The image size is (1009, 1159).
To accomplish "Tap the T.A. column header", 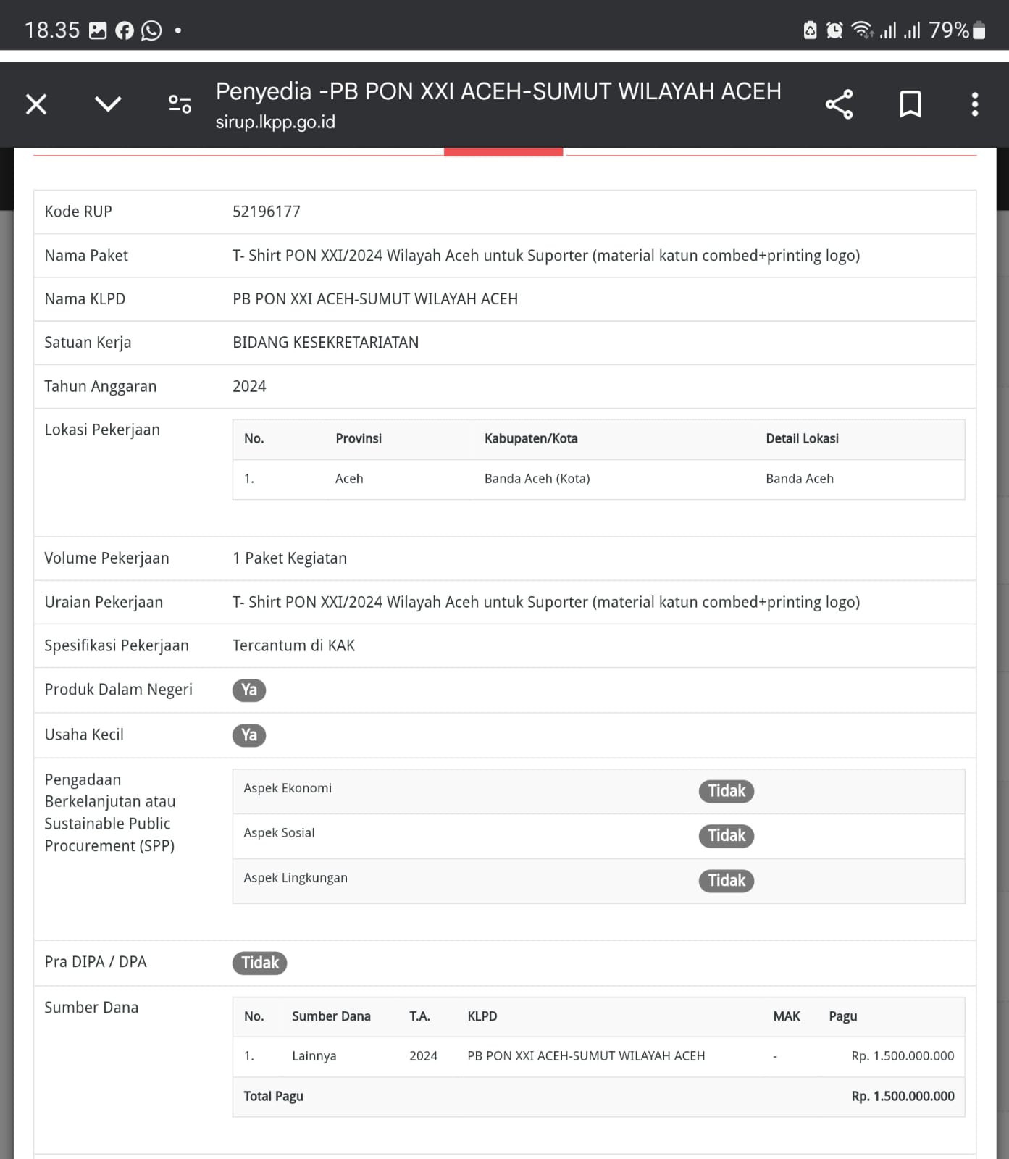I will click(x=419, y=1016).
